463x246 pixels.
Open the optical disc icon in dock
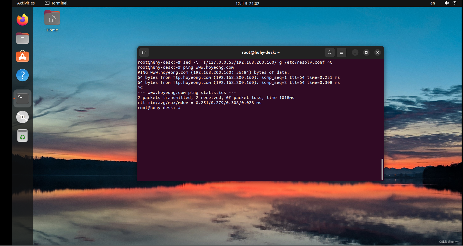click(22, 117)
